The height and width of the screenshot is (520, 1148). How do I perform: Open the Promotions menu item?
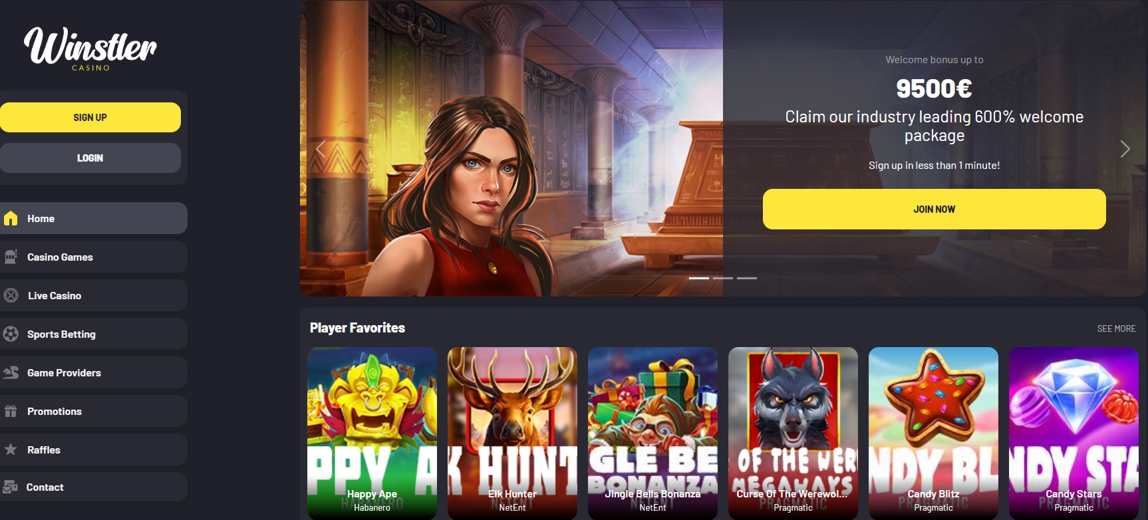pyautogui.click(x=93, y=411)
